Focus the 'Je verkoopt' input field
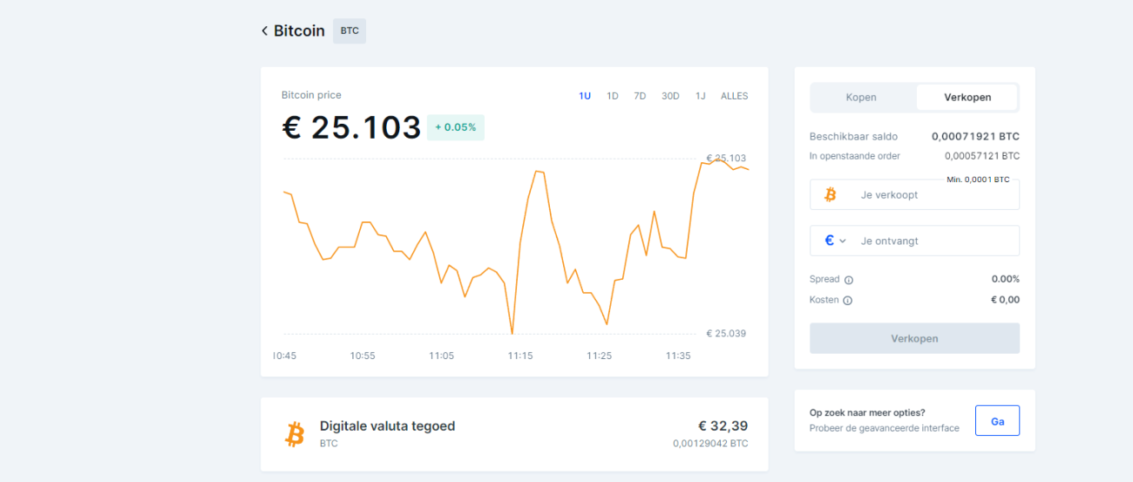This screenshot has height=482, width=1133. tap(914, 195)
